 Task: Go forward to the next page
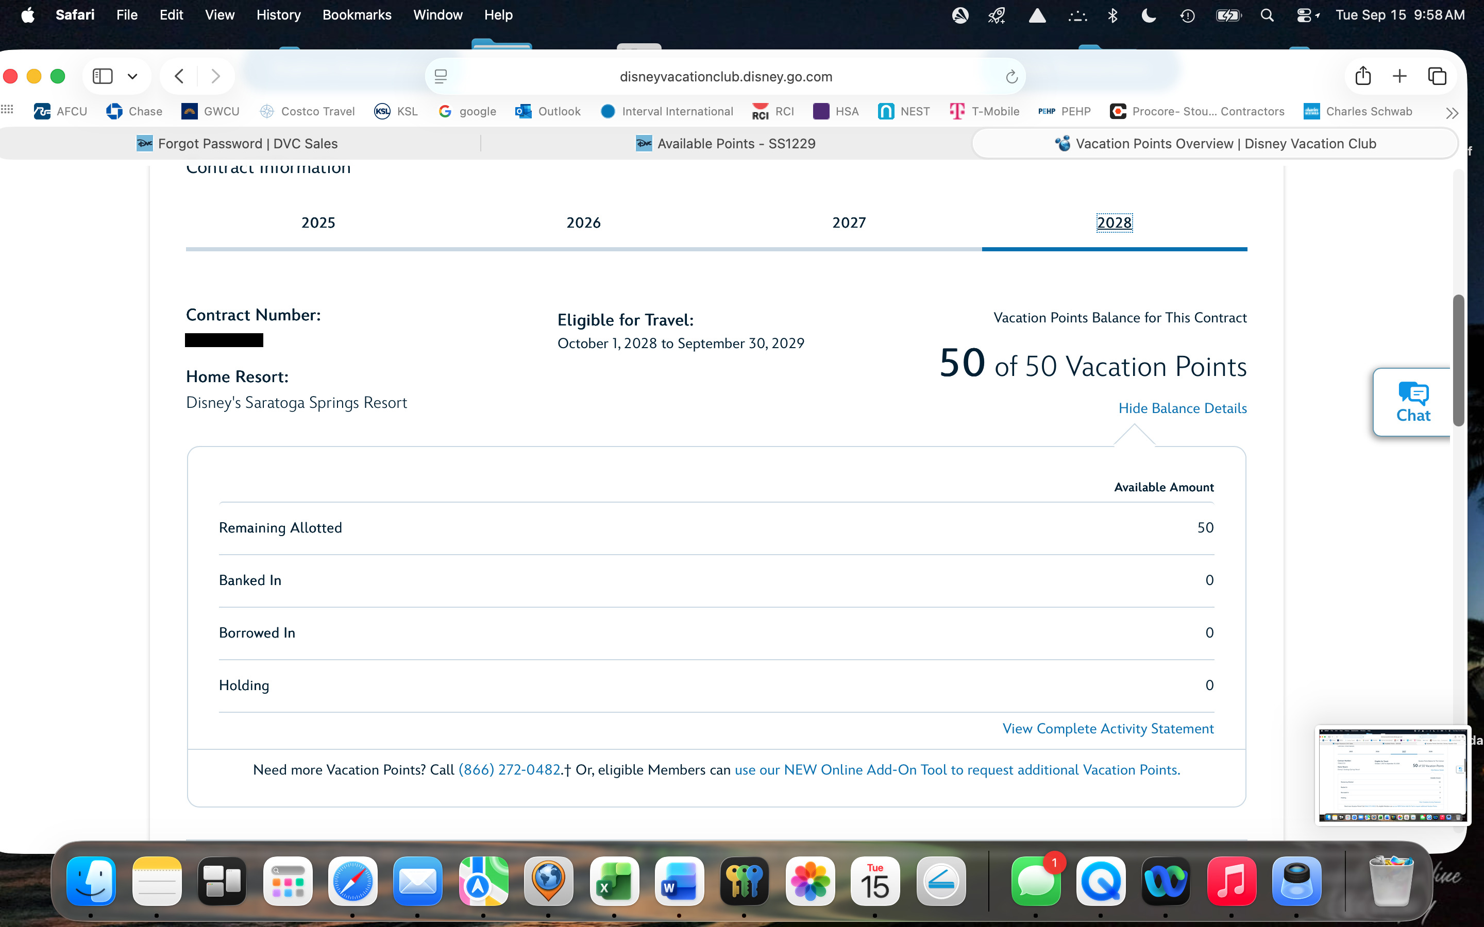pyautogui.click(x=215, y=76)
